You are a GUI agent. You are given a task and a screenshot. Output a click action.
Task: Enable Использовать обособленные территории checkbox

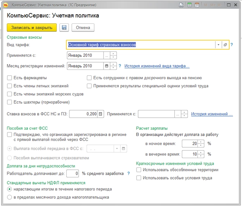(x=138, y=170)
